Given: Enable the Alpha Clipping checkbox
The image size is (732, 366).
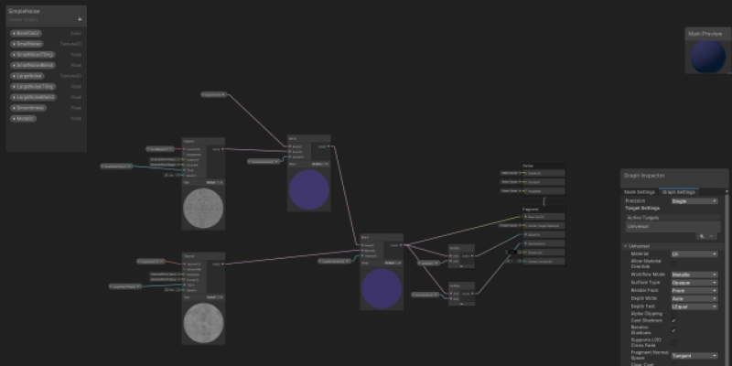Looking at the screenshot, I should [x=674, y=313].
